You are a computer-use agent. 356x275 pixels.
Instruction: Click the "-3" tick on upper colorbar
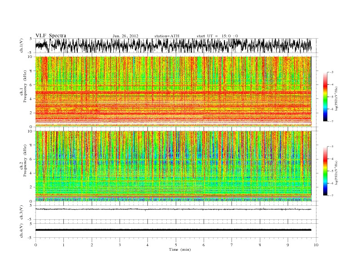click(x=331, y=72)
